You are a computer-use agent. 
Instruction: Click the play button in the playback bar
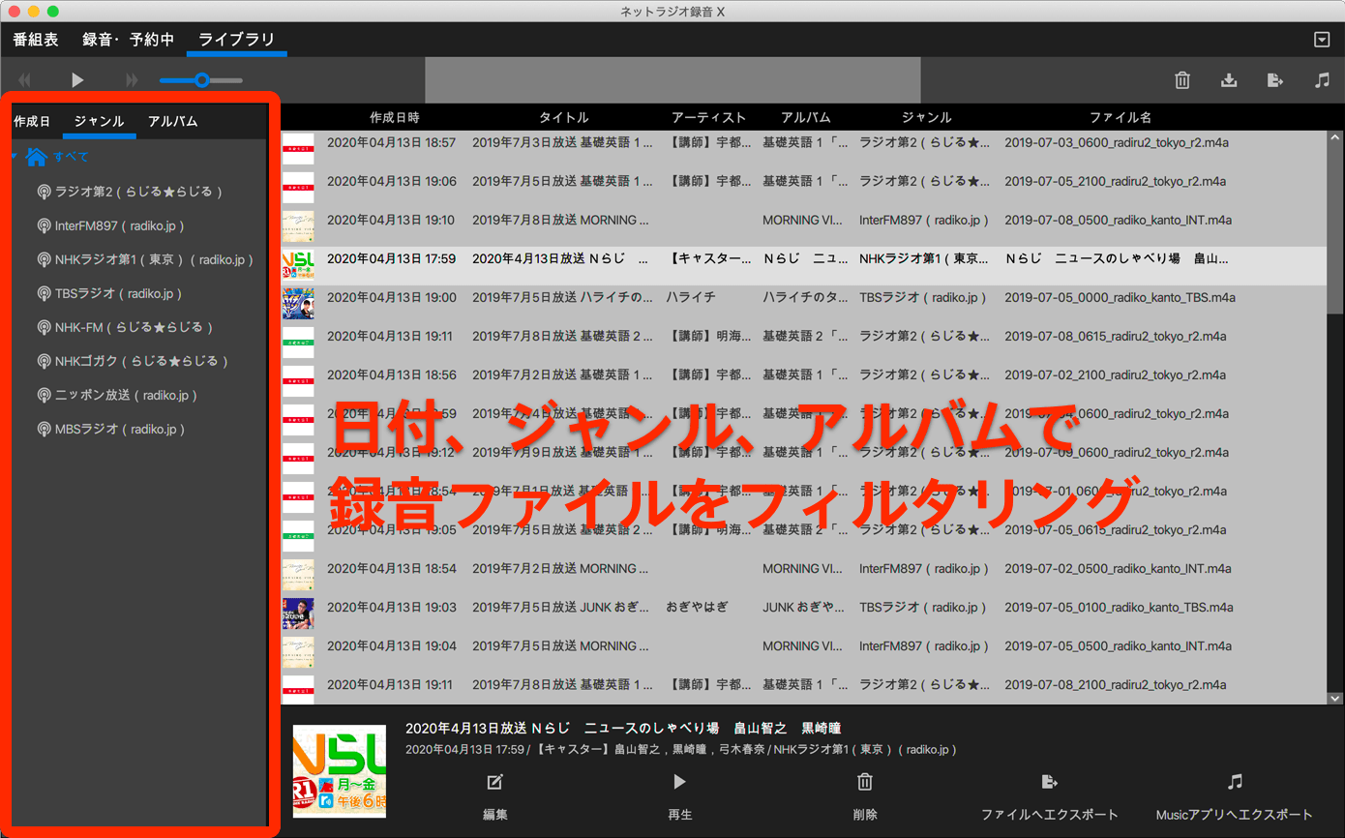tap(77, 81)
